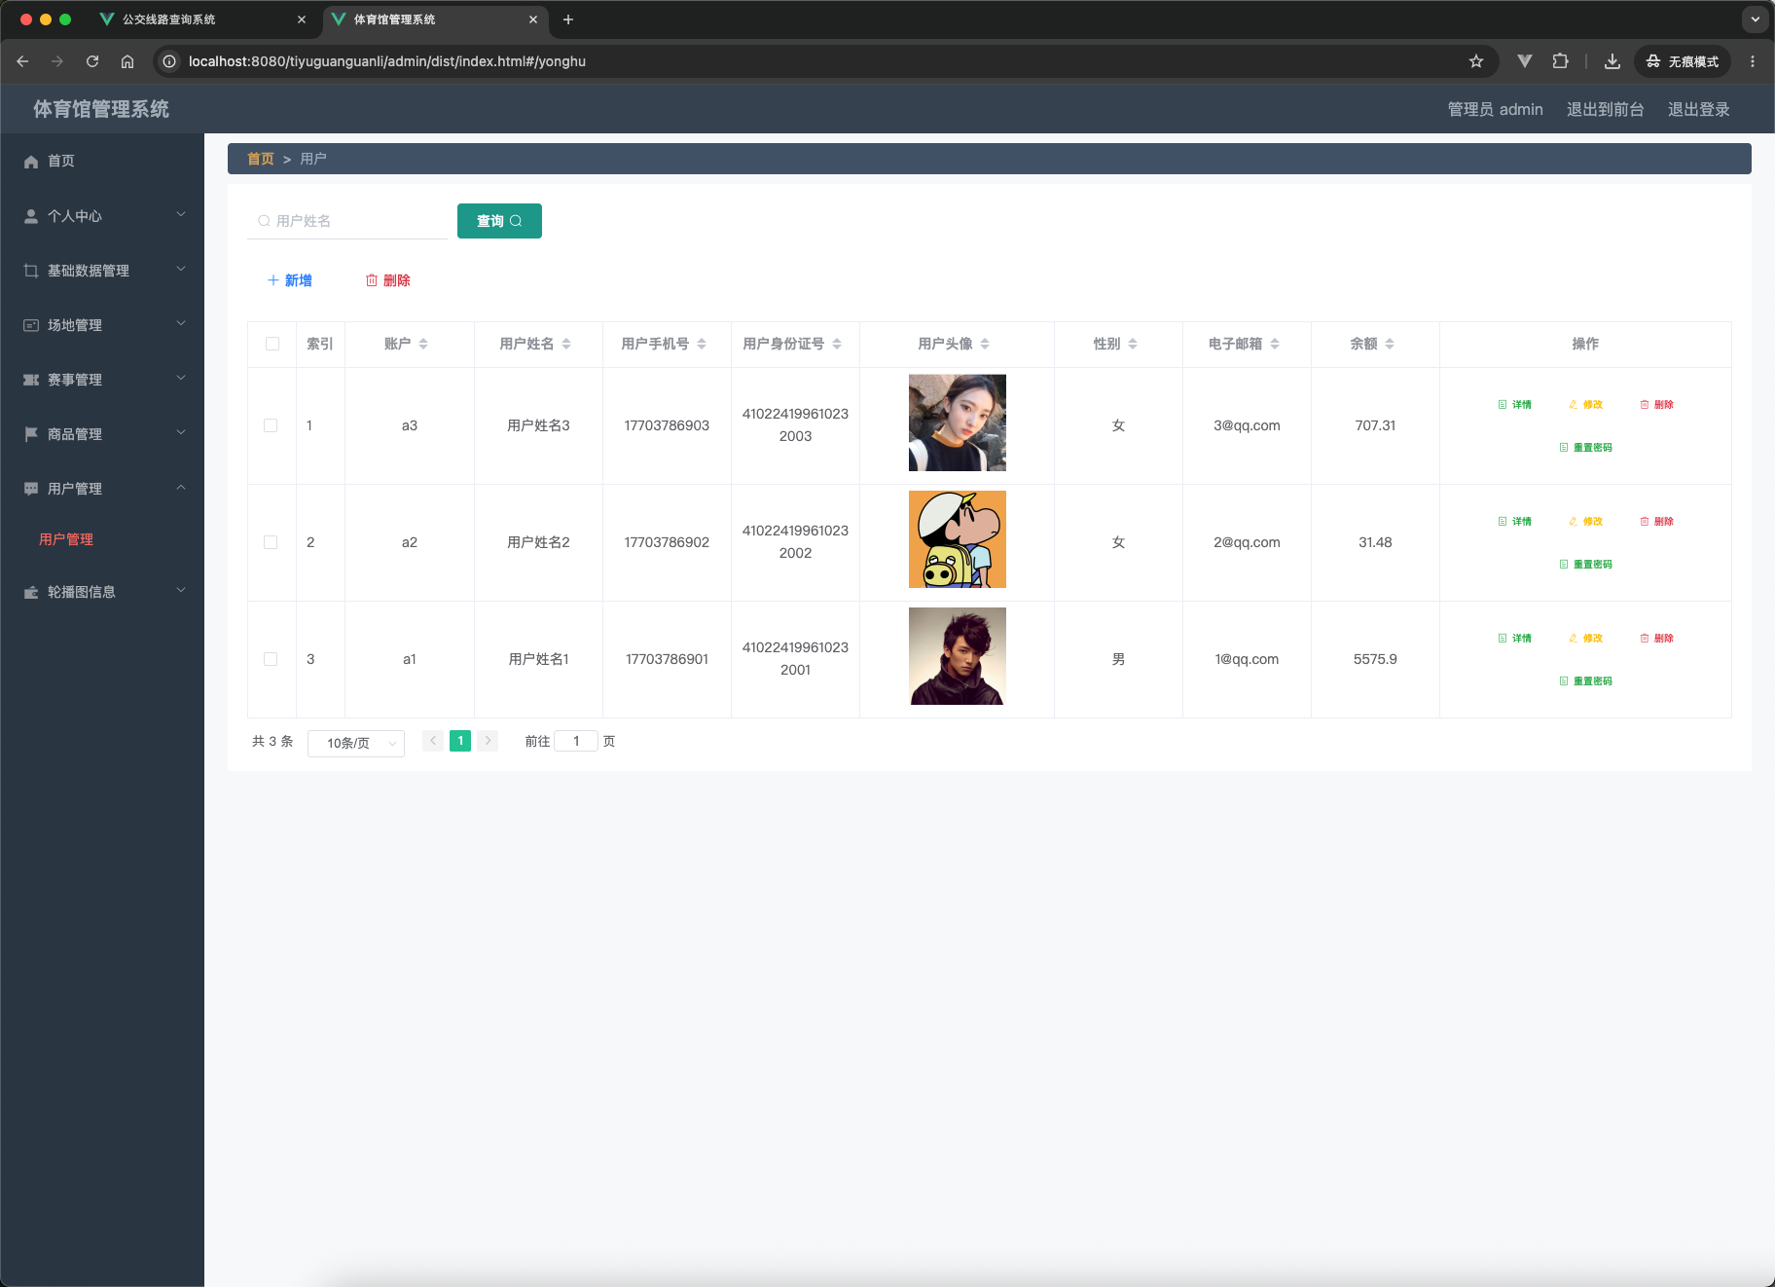Image resolution: width=1775 pixels, height=1287 pixels.
Task: Sort by 电子邮箱 column arrows
Action: click(x=1275, y=344)
